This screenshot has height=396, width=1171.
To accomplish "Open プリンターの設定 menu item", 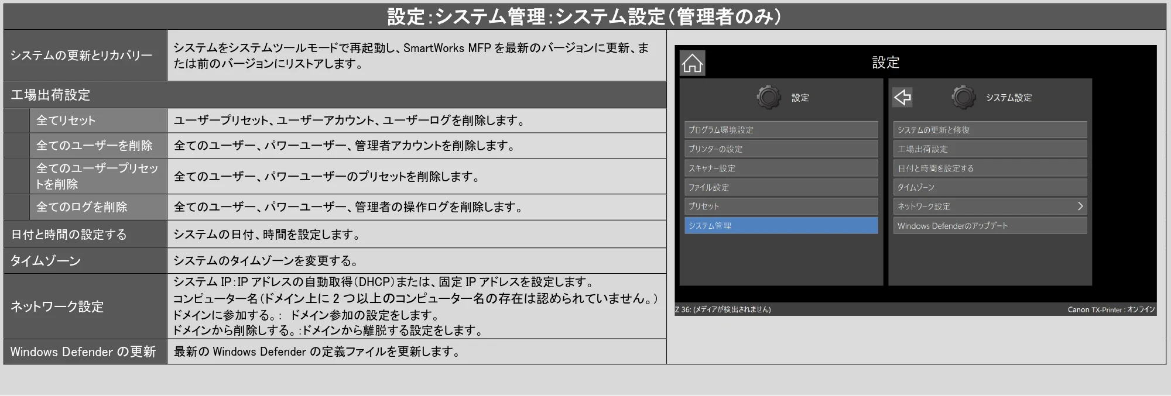I will (x=781, y=149).
